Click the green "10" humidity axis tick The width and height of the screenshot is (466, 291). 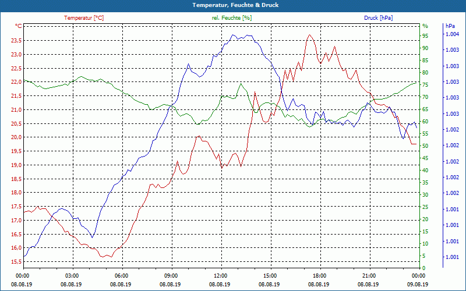click(425, 244)
